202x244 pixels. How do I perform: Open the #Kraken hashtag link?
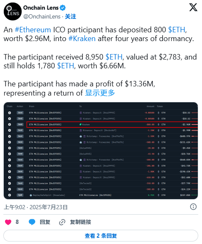(x=82, y=39)
